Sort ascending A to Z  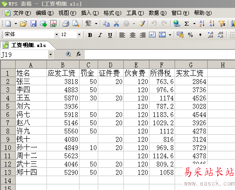coord(202,23)
